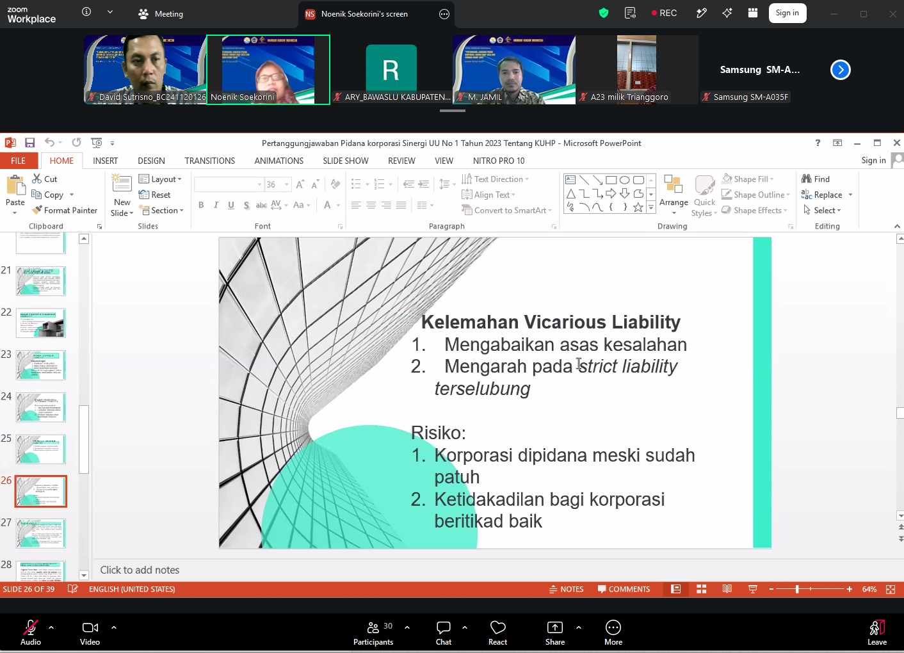Open the React emoji menu
904x653 pixels.
click(497, 628)
